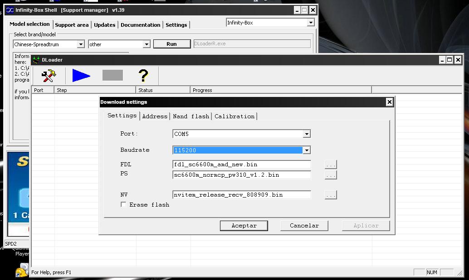Click 'For Help, press F1' status text
The image size is (469, 280).
click(x=51, y=272)
